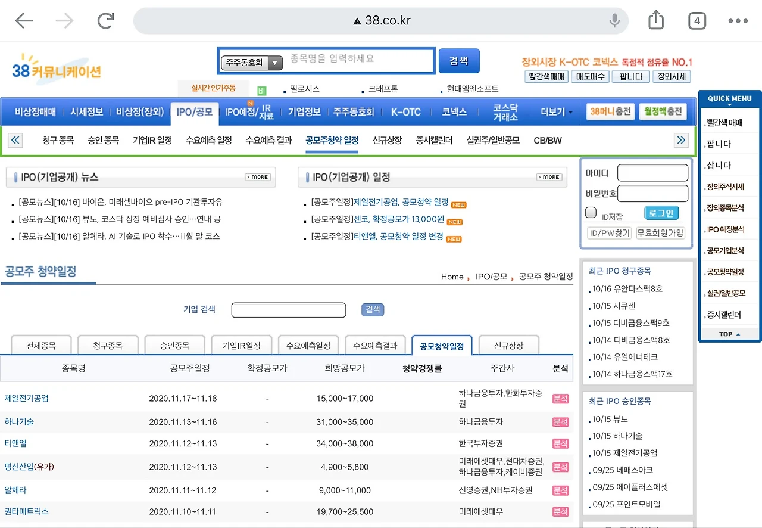Open more IPO 뉴스 items

pyautogui.click(x=258, y=177)
